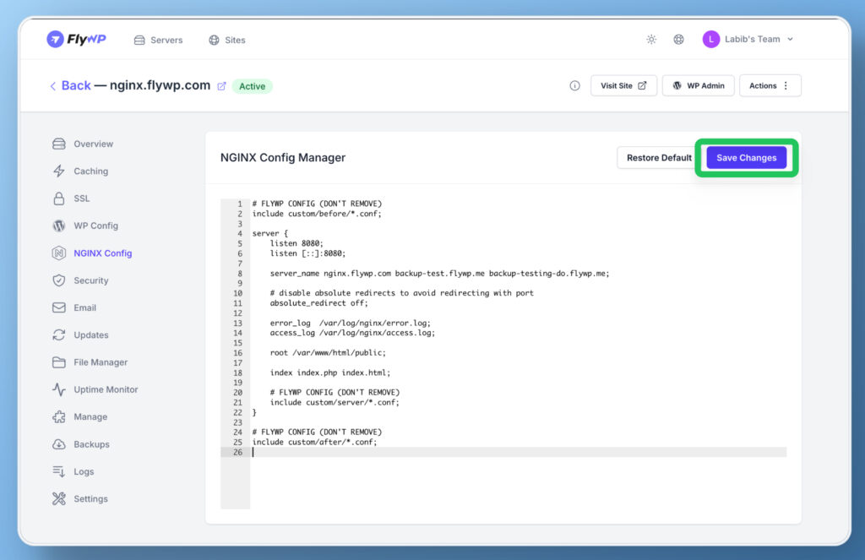This screenshot has height=560, width=865.
Task: Open the Overview section
Action: [93, 144]
